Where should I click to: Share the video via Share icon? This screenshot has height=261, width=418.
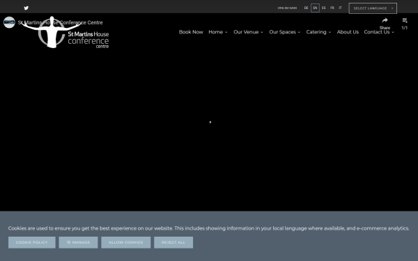coord(385,24)
